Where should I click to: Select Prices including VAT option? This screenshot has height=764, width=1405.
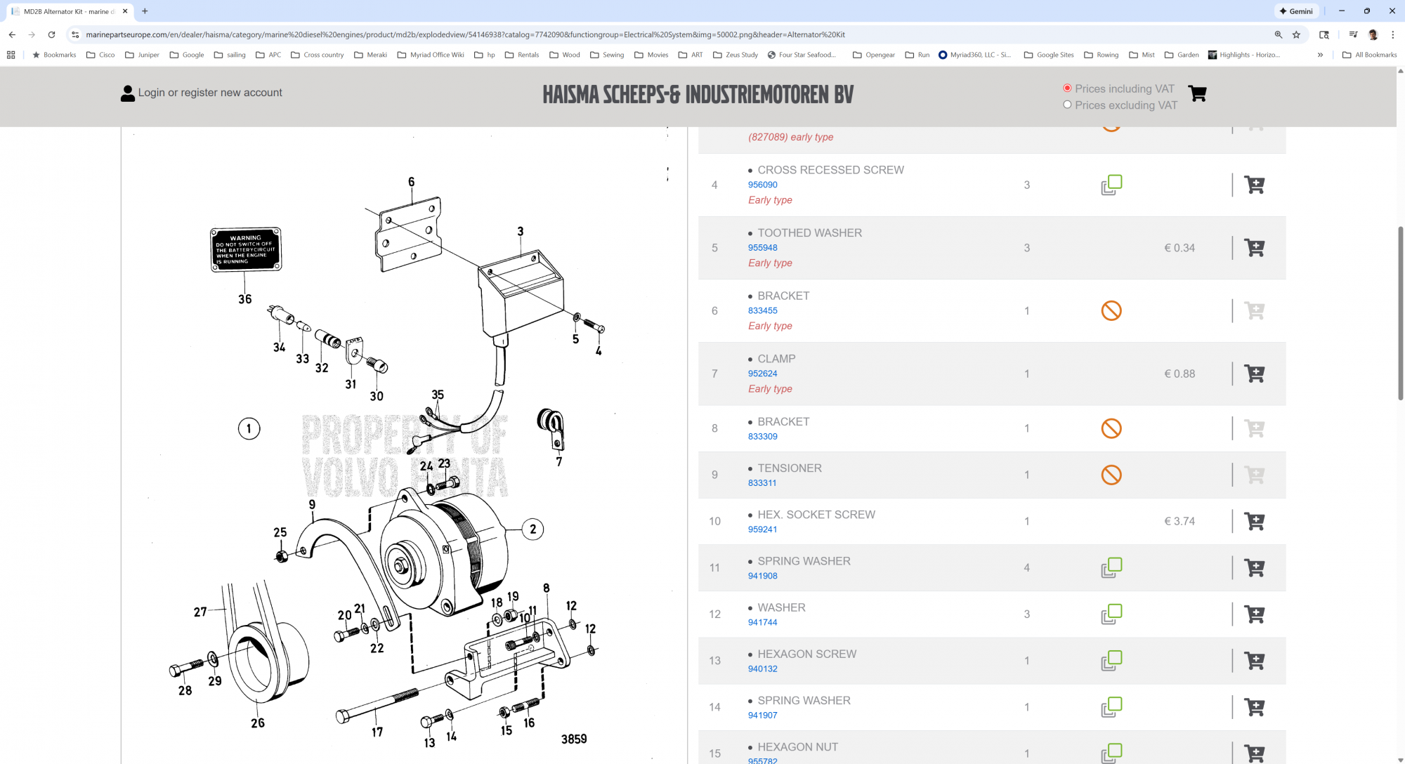point(1067,88)
